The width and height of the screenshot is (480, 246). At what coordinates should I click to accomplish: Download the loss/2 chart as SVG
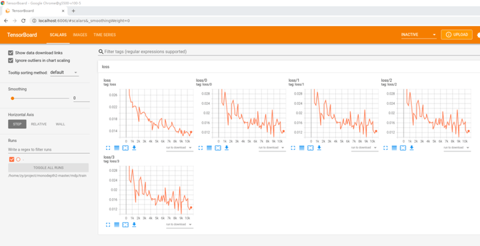[x=412, y=148]
